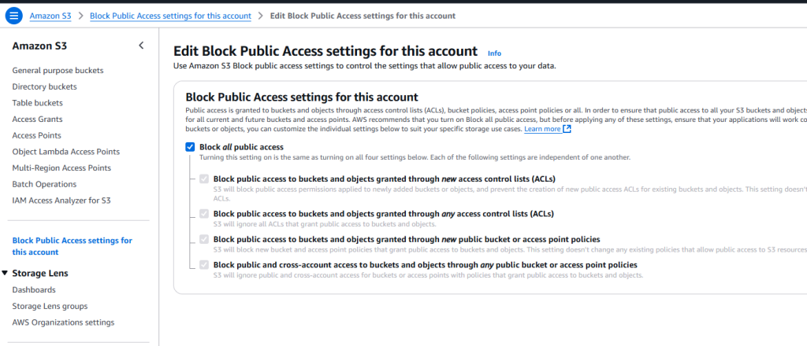
Task: Collapse the Storage Lens section triangle
Action: click(6, 274)
